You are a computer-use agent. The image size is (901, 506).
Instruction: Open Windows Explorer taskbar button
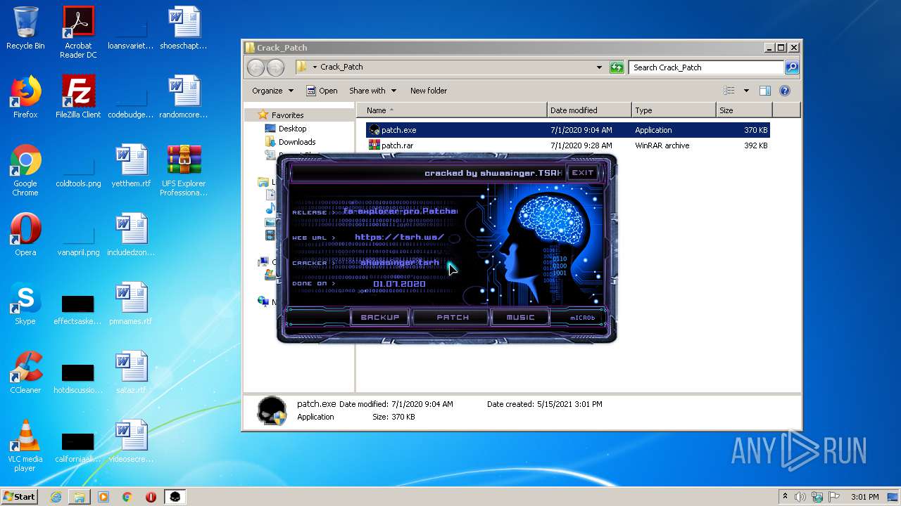pyautogui.click(x=80, y=497)
